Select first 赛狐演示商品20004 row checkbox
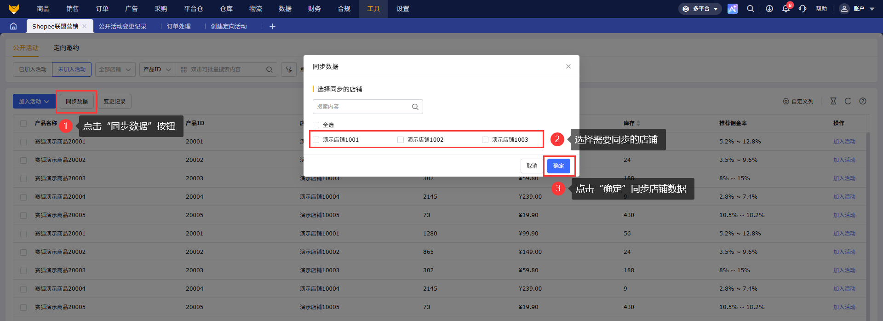The image size is (883, 321). pyautogui.click(x=23, y=197)
